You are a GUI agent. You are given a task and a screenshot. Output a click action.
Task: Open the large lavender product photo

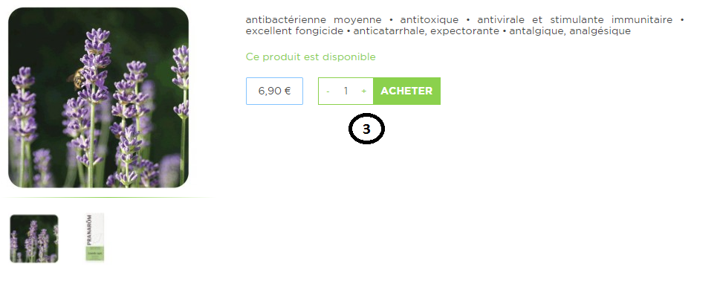(x=98, y=97)
